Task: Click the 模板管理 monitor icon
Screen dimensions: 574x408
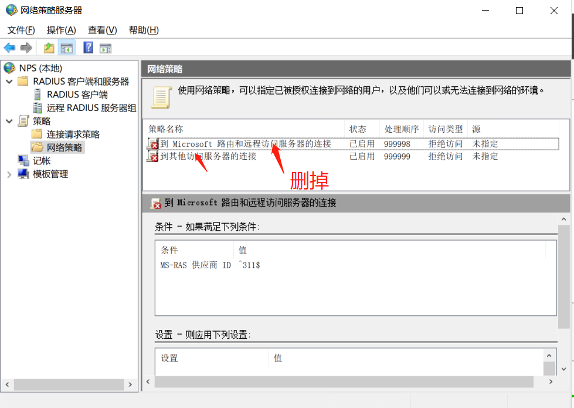Action: click(23, 173)
